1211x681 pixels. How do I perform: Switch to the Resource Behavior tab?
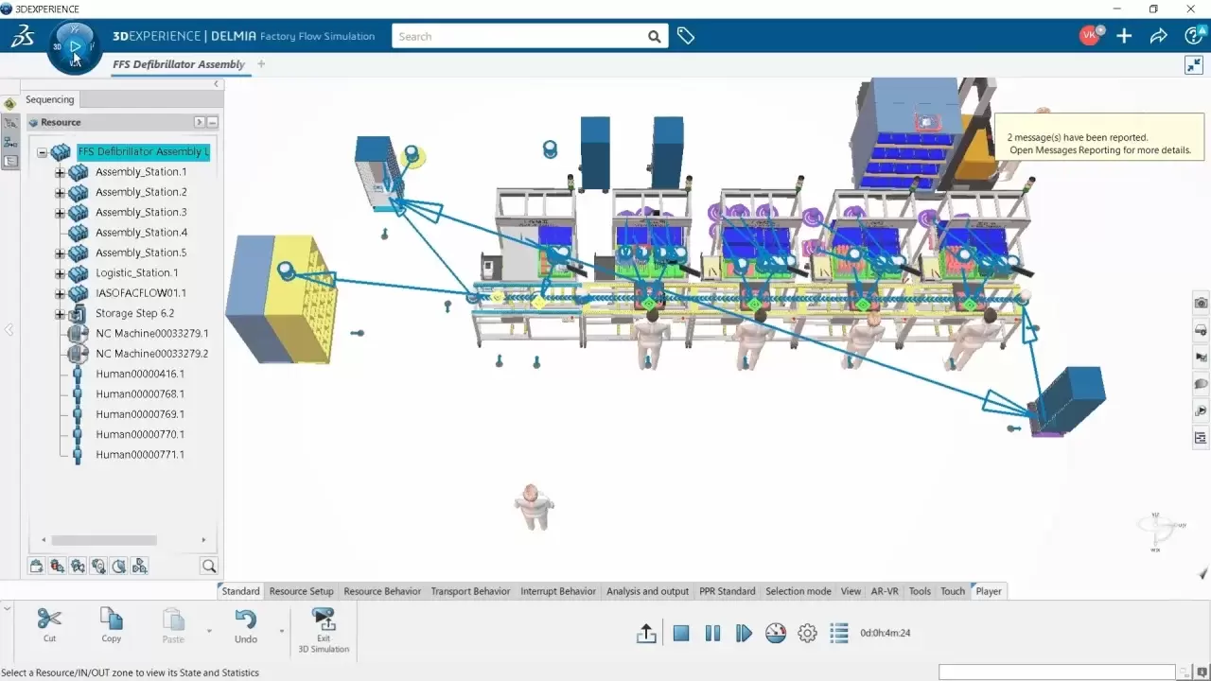(382, 591)
